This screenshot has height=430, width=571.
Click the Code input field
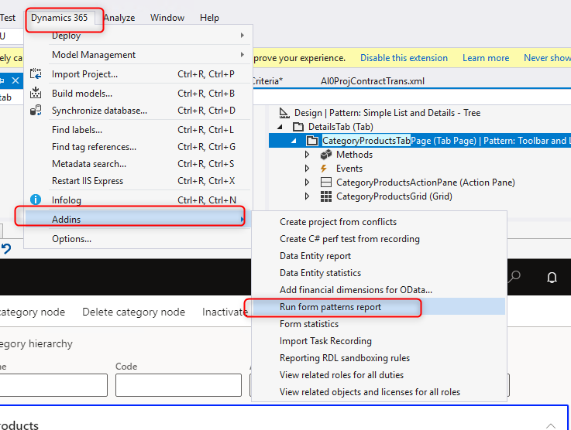pos(177,385)
